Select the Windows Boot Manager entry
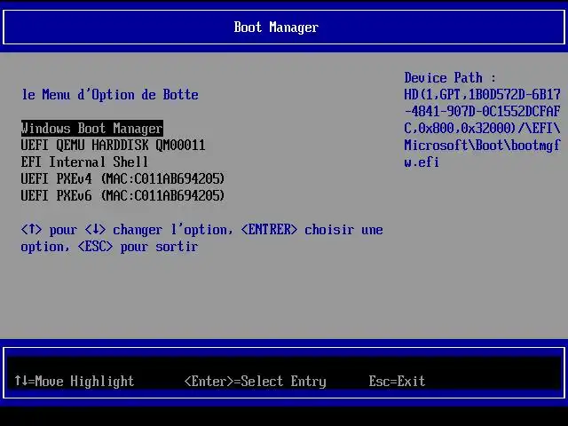The image size is (568, 426). point(92,128)
